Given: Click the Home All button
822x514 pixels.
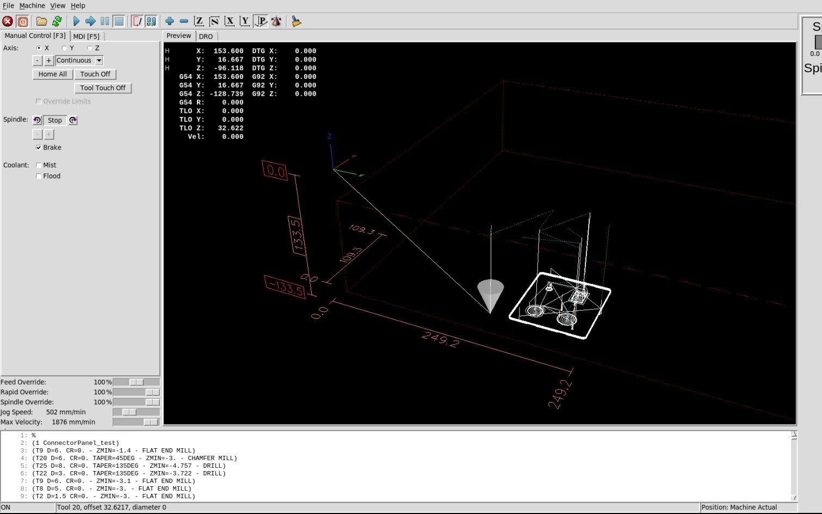Looking at the screenshot, I should tap(52, 75).
